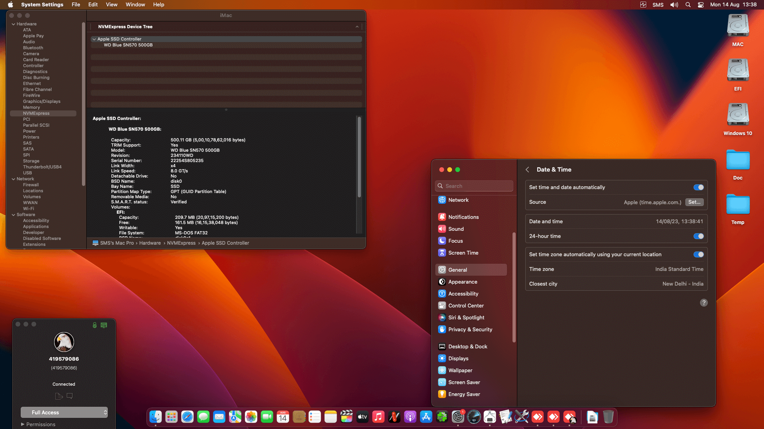Open Desktop & Dock settings
The width and height of the screenshot is (764, 429).
(471, 347)
